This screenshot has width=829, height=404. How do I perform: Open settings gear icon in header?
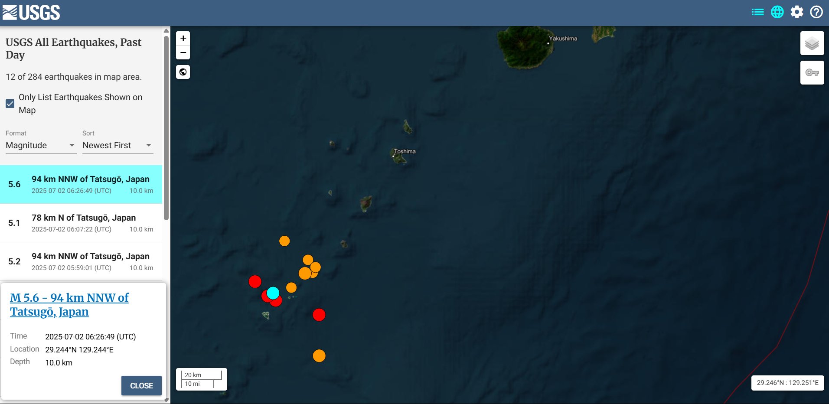click(797, 12)
